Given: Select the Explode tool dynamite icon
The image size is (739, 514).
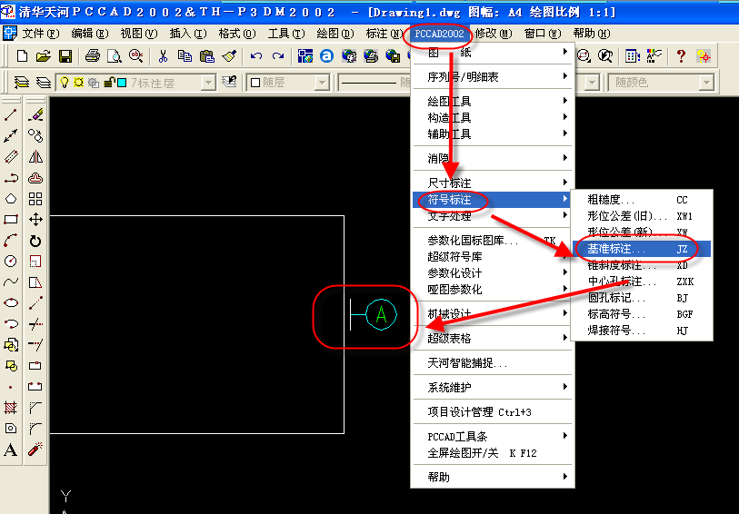Looking at the screenshot, I should pyautogui.click(x=35, y=449).
